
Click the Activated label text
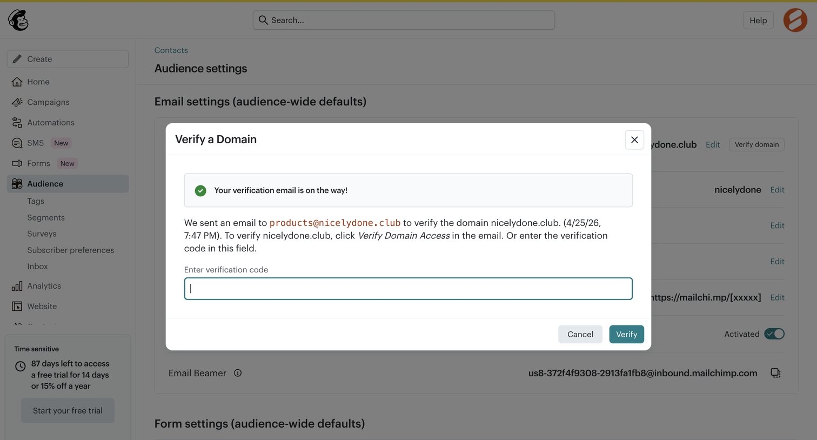[x=741, y=334]
